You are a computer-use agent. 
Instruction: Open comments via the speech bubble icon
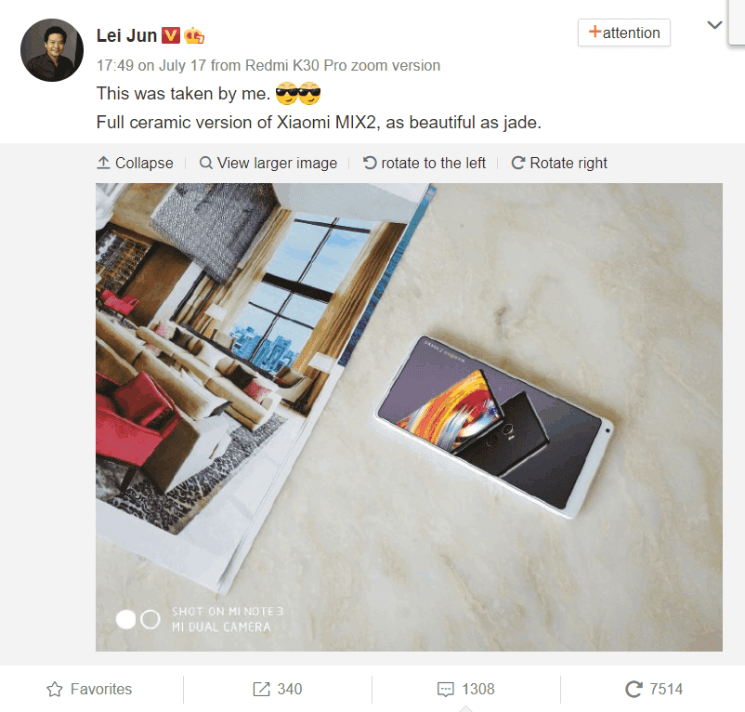tap(445, 689)
